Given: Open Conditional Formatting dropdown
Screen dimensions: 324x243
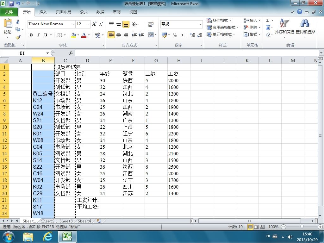Looking at the screenshot, I should click(x=219, y=20).
